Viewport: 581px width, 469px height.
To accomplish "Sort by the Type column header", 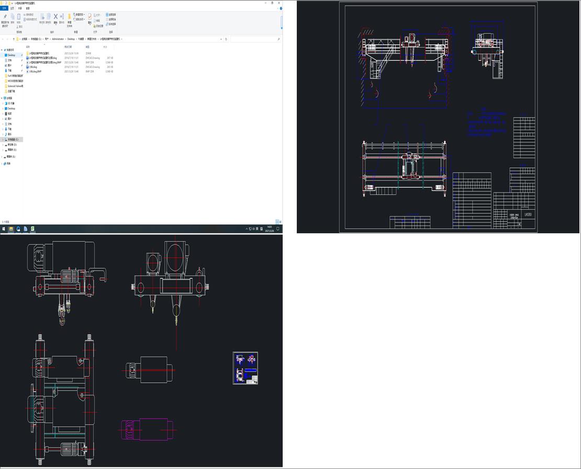I will point(88,47).
